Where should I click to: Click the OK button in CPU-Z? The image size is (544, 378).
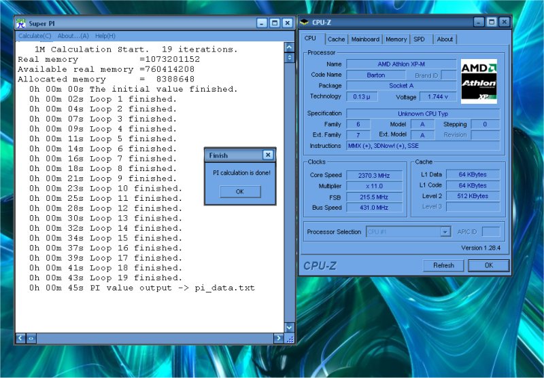488,265
